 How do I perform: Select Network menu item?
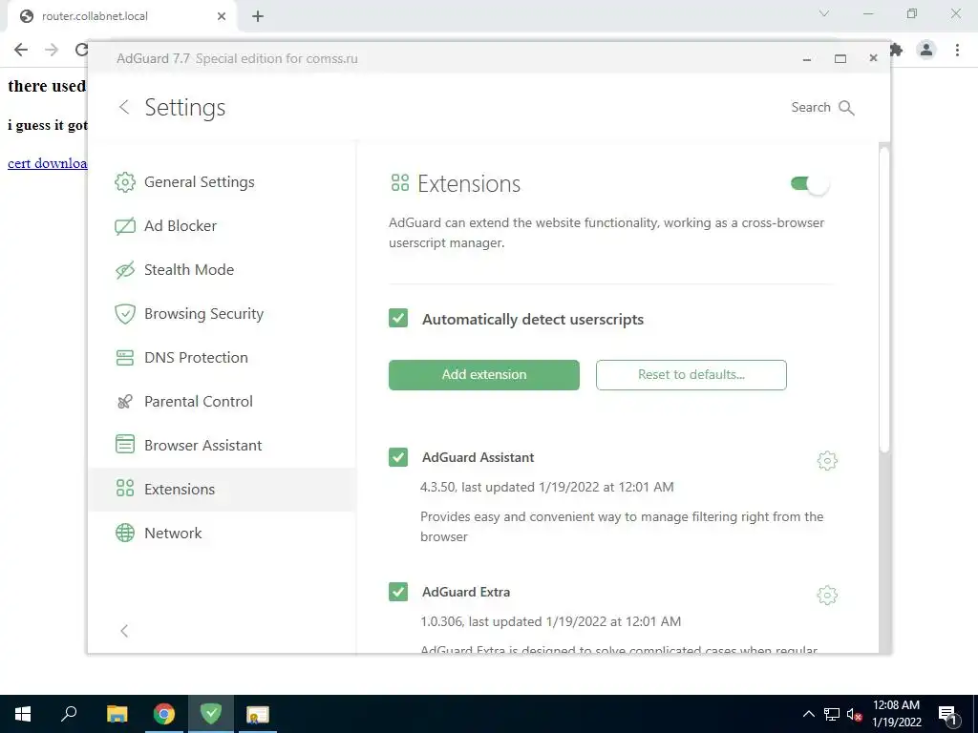[222, 533]
